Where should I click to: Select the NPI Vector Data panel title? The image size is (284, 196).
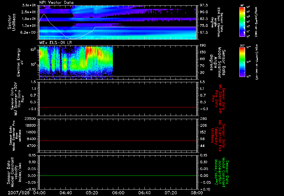pos(57,2)
